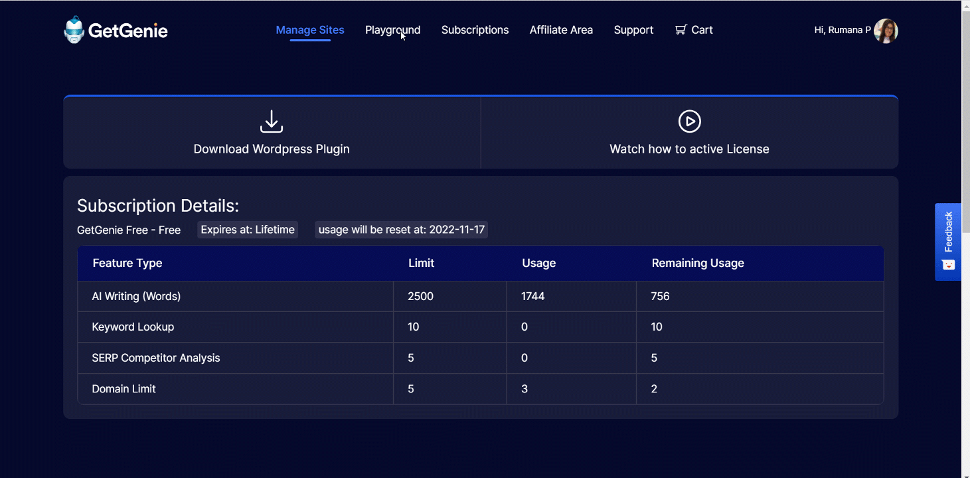Open the Feedback side tab

948,242
